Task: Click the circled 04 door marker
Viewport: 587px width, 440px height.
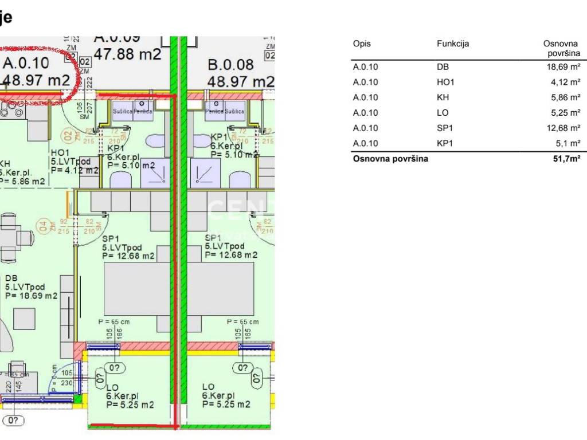Action: point(42,225)
